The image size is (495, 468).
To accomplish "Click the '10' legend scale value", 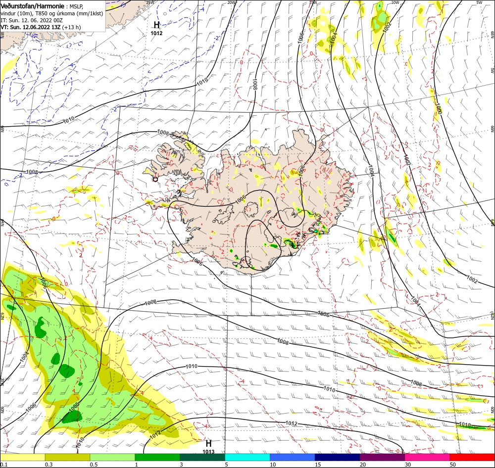I will tap(273, 465).
